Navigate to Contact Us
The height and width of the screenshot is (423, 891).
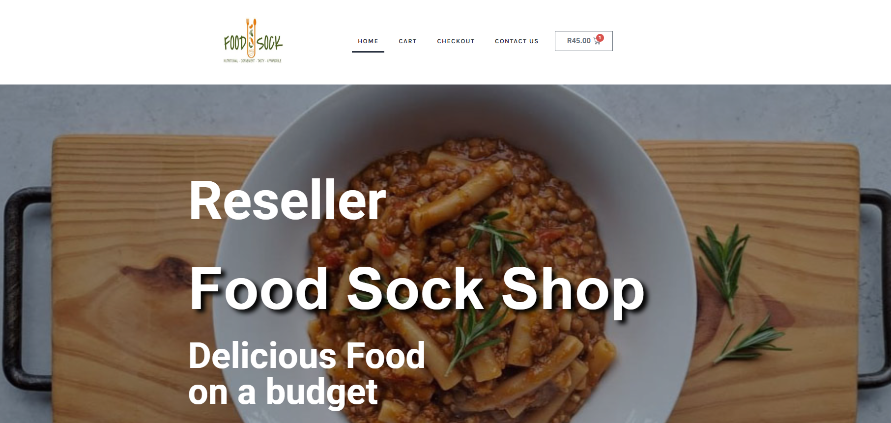517,41
